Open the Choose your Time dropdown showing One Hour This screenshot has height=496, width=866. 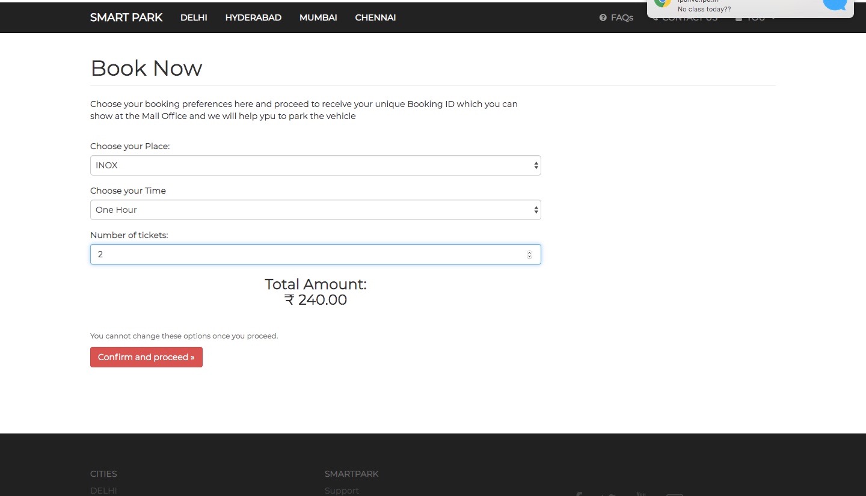(315, 209)
